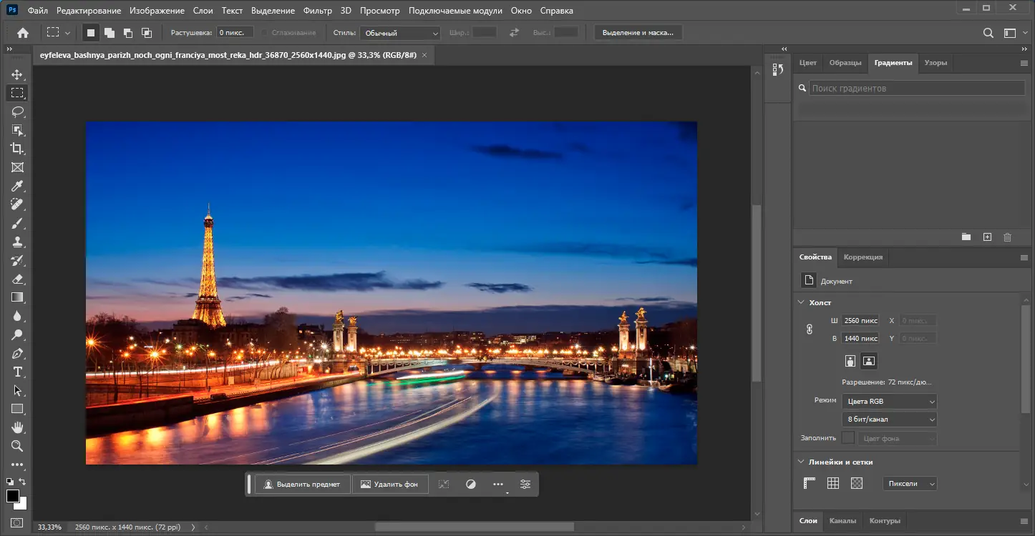Toggle the width-height link chain icon
The image size is (1035, 536).
tap(810, 329)
